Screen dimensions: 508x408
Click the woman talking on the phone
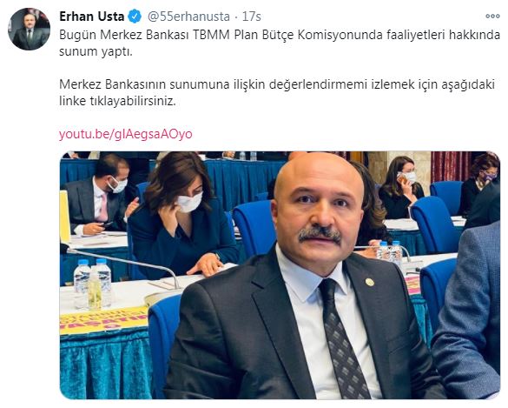click(x=401, y=188)
